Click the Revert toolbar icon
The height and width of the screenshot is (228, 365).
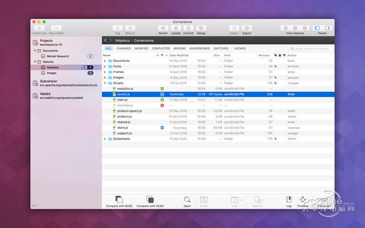pyautogui.click(x=163, y=28)
